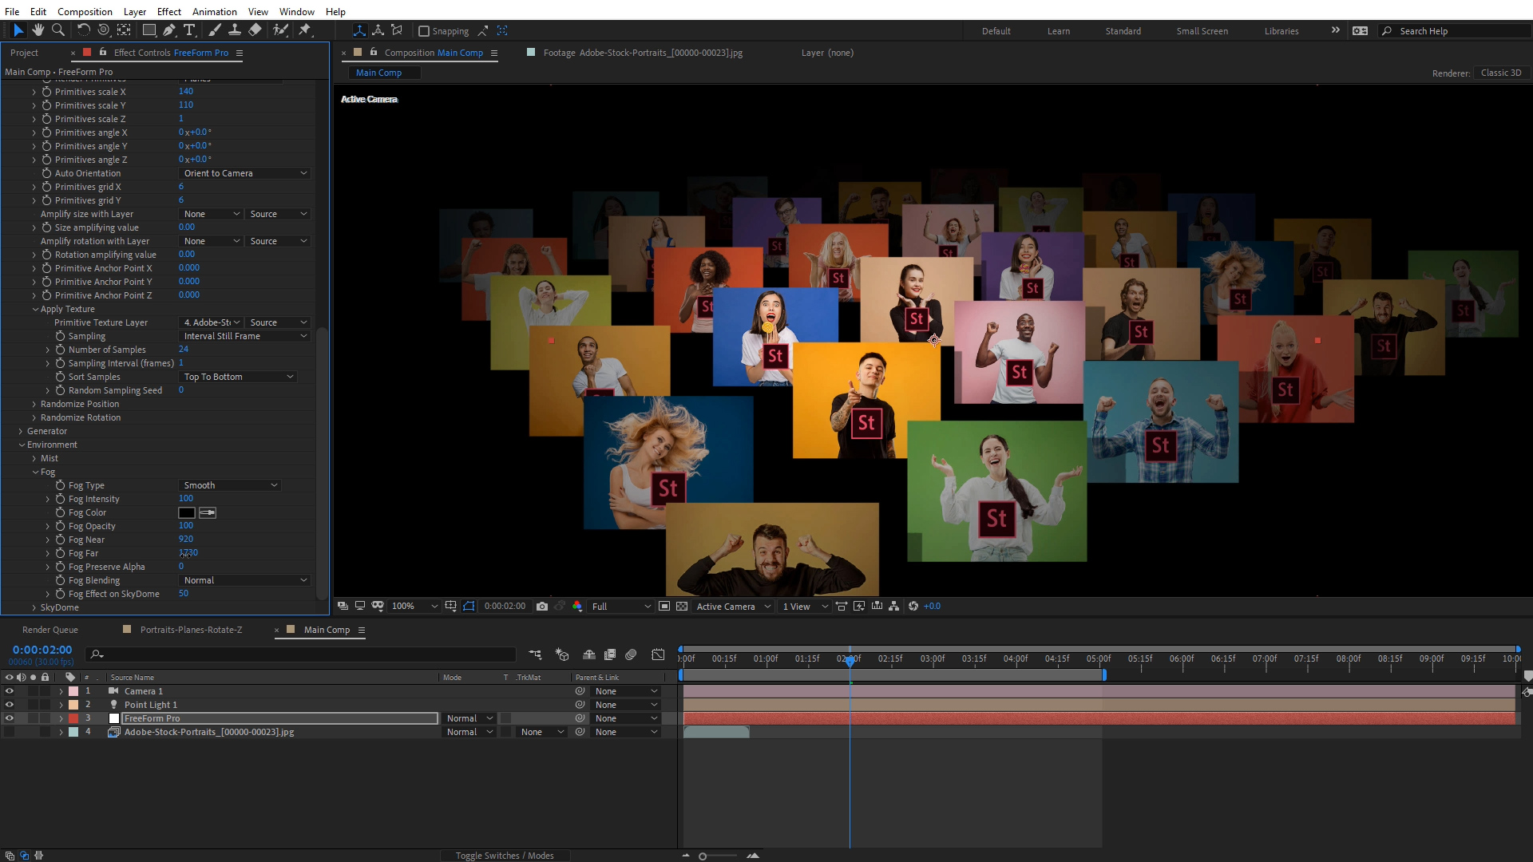Screen dimensions: 1533x862
Task: Enable the Snapping checkbox
Action: pos(424,31)
